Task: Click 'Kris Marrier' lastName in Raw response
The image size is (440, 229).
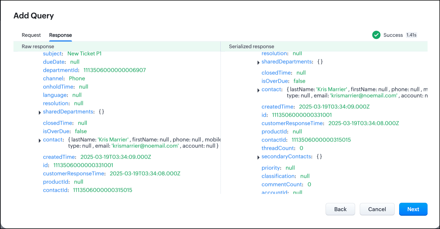Action: coord(113,140)
